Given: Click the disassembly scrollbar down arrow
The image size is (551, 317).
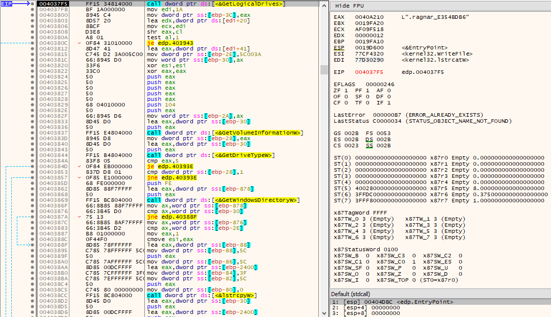Looking at the screenshot, I should [x=324, y=313].
